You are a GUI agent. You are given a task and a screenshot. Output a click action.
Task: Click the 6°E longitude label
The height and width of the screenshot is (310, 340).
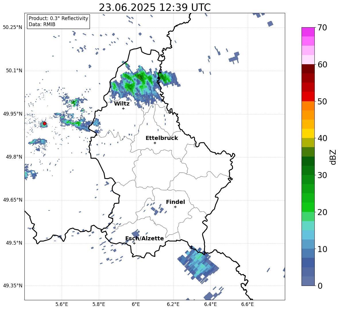[136, 304]
